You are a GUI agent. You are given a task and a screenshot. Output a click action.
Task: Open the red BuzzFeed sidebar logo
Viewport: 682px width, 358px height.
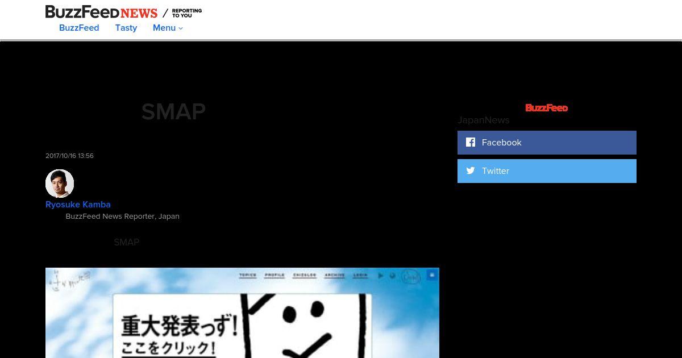[547, 108]
